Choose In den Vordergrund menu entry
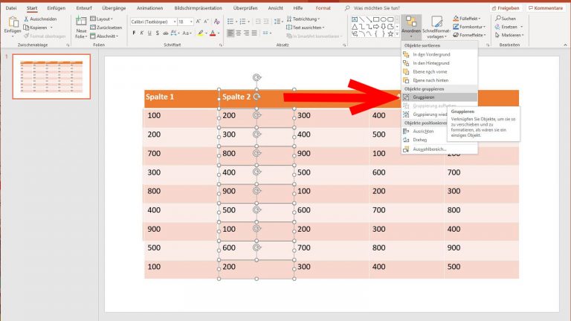This screenshot has width=571, height=321. pyautogui.click(x=439, y=54)
